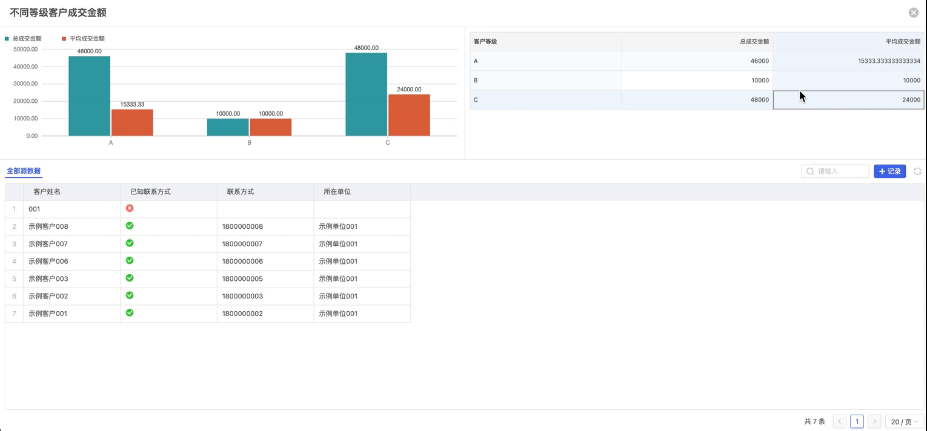Close the 不同等级客户成交金额 dialog

point(913,13)
